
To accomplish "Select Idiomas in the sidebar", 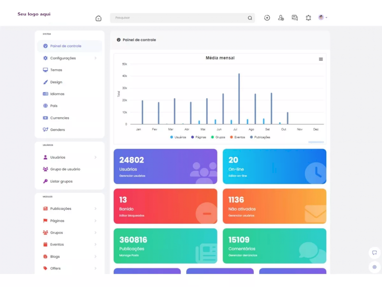I will 57,94.
